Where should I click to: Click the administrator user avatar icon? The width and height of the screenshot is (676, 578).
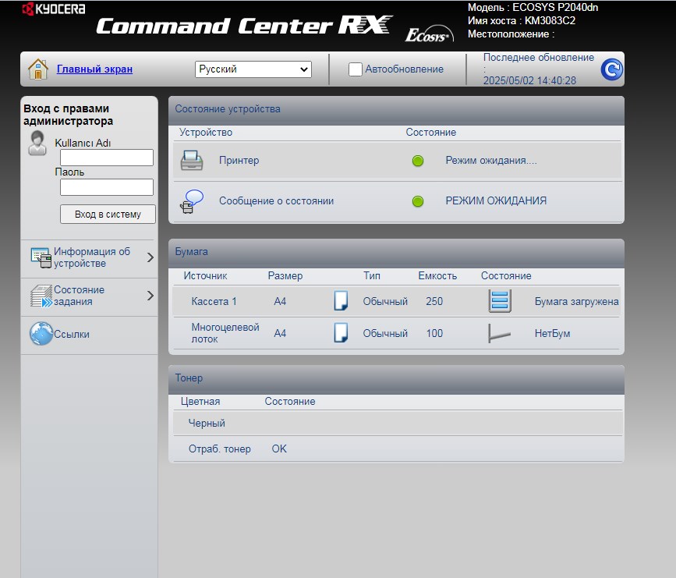(37, 144)
